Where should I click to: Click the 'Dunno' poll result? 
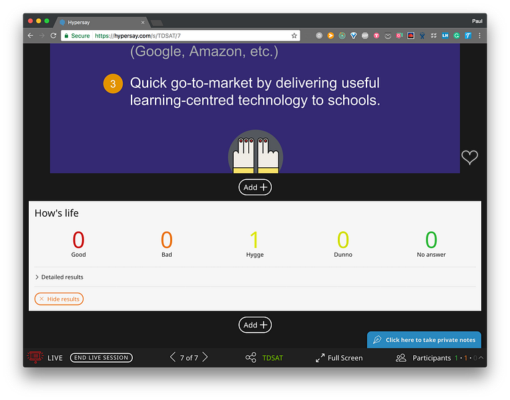(343, 244)
